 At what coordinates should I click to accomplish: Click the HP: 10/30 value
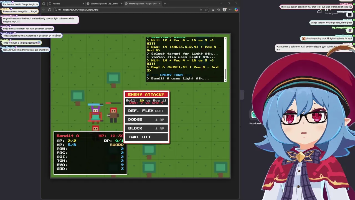(x=111, y=136)
